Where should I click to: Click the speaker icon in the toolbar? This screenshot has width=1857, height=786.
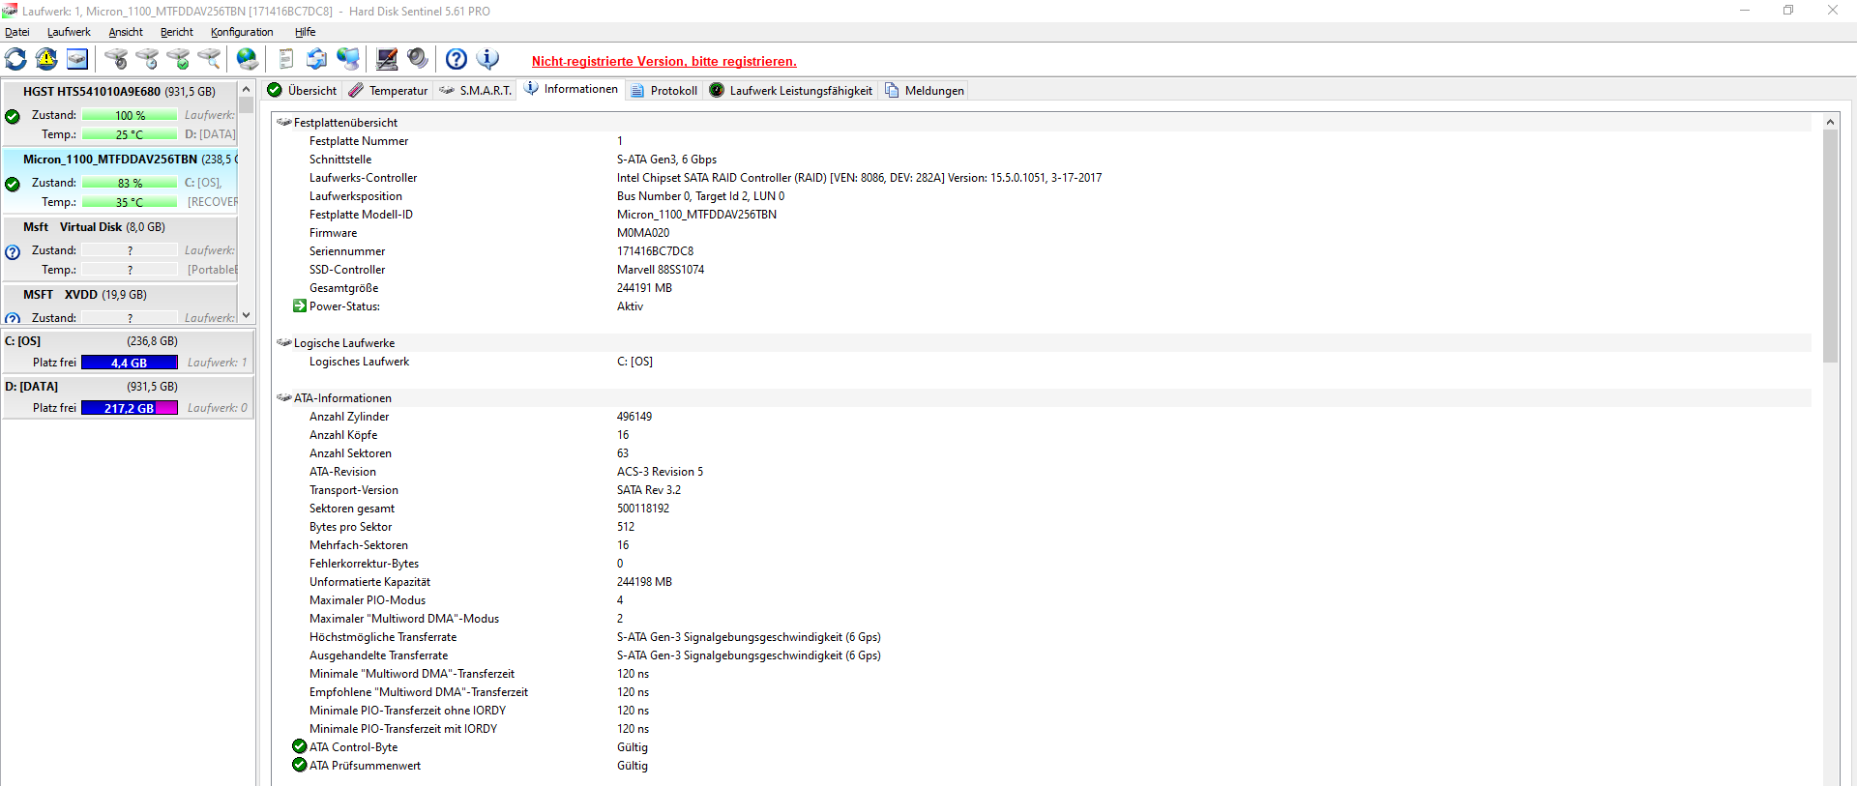[x=418, y=59]
